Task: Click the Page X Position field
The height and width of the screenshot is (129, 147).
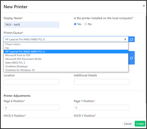Action: tap(31, 108)
